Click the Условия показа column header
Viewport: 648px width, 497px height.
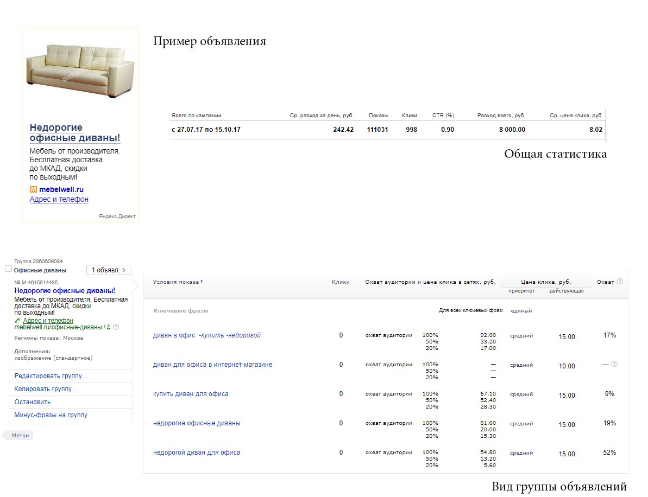[176, 282]
